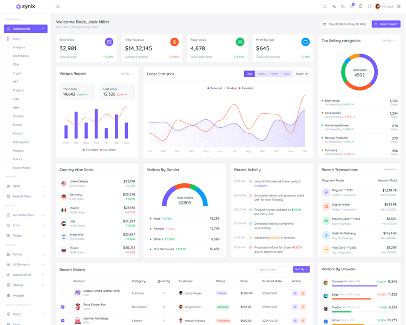Click the Export report button
The image size is (406, 325).
pos(386,24)
